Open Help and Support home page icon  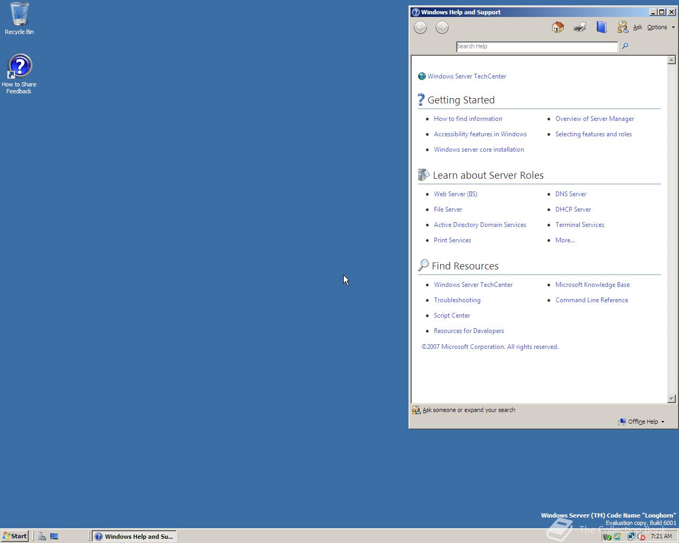point(558,27)
